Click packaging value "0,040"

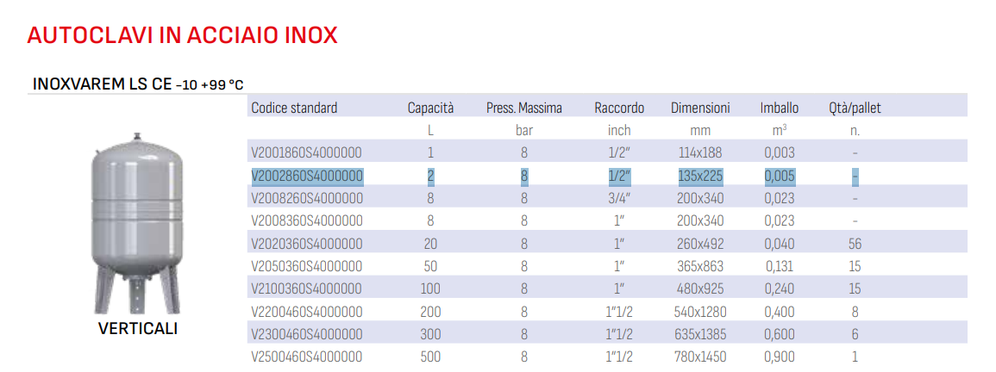[x=780, y=244]
